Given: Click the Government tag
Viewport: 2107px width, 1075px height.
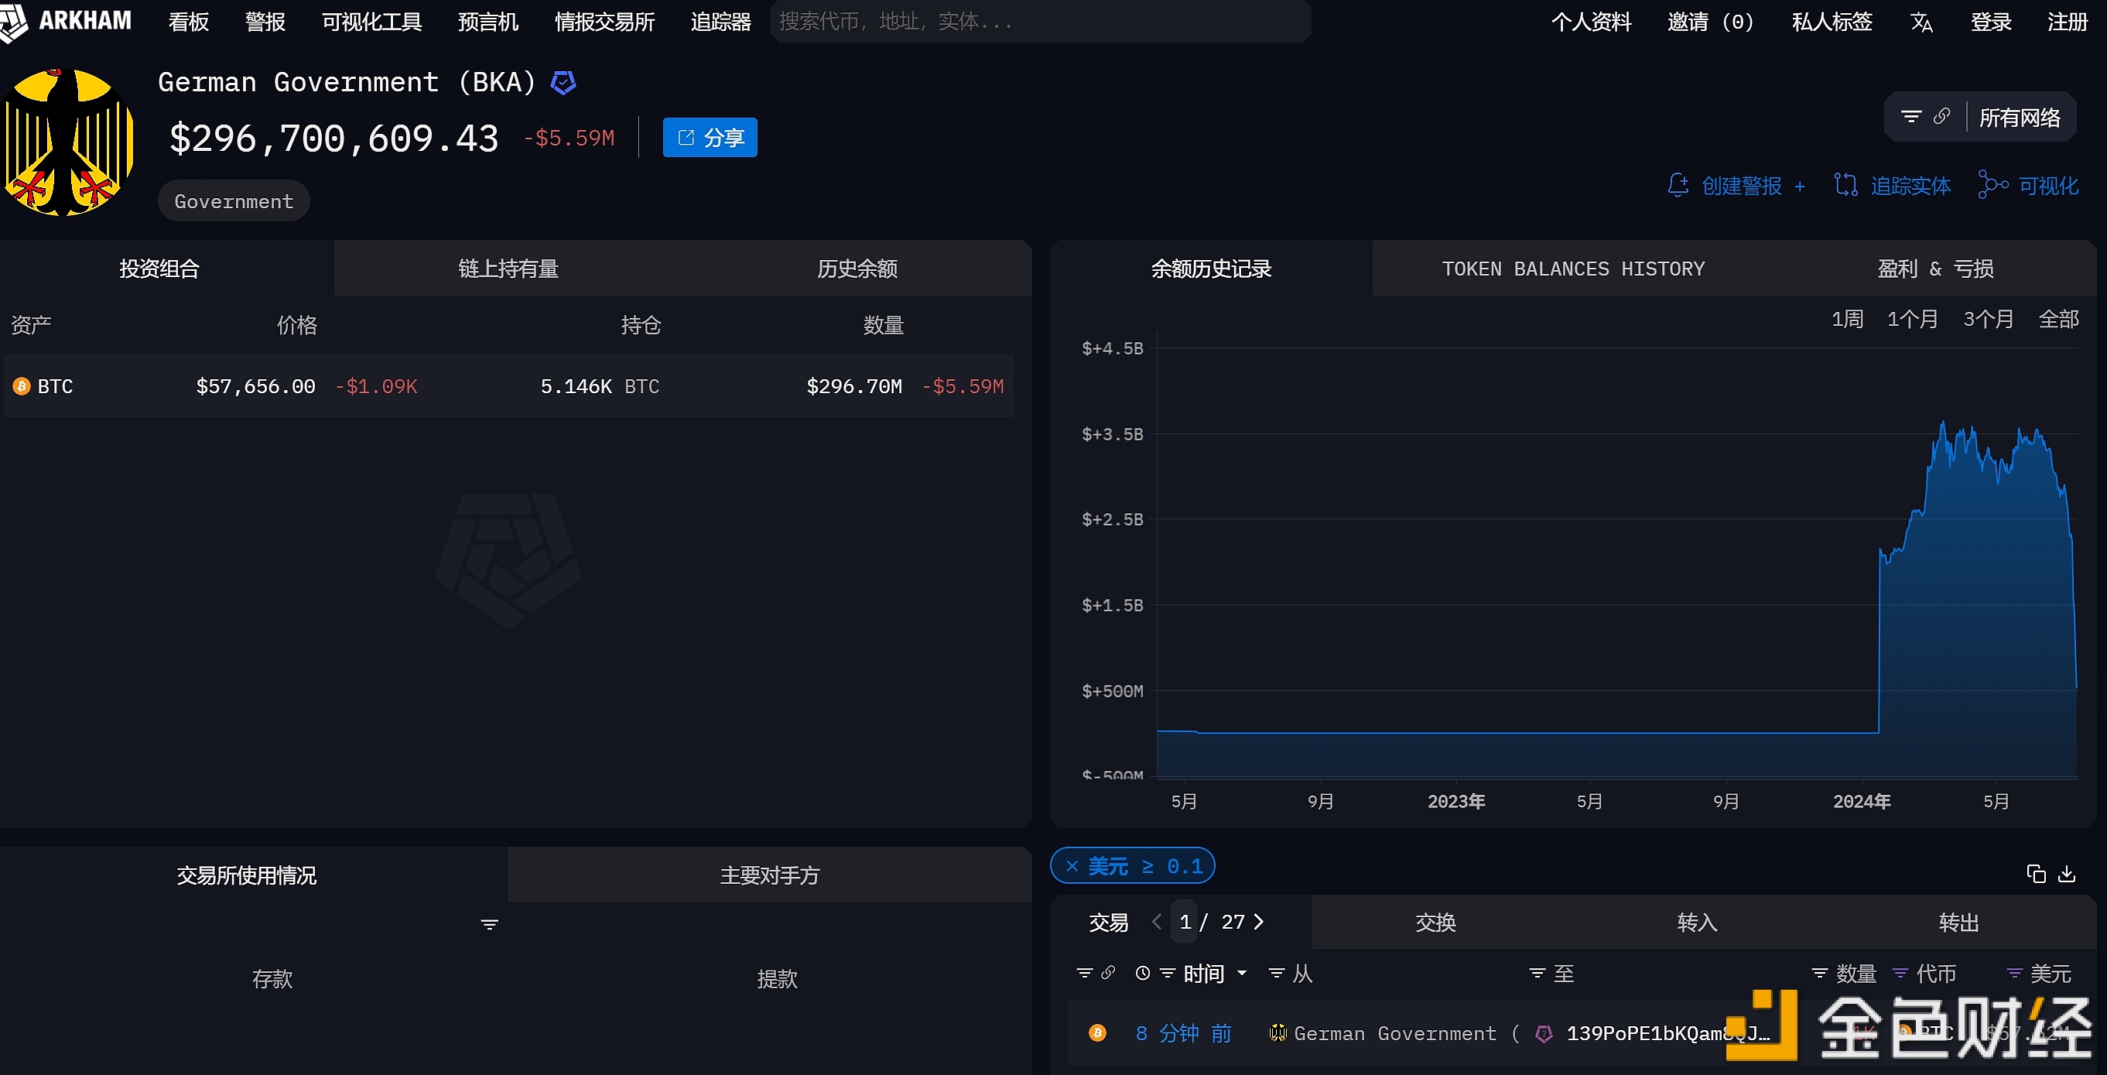Looking at the screenshot, I should coord(234,201).
